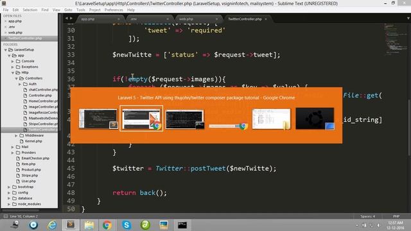Expand the config folder
The image size is (411, 231).
9,193
